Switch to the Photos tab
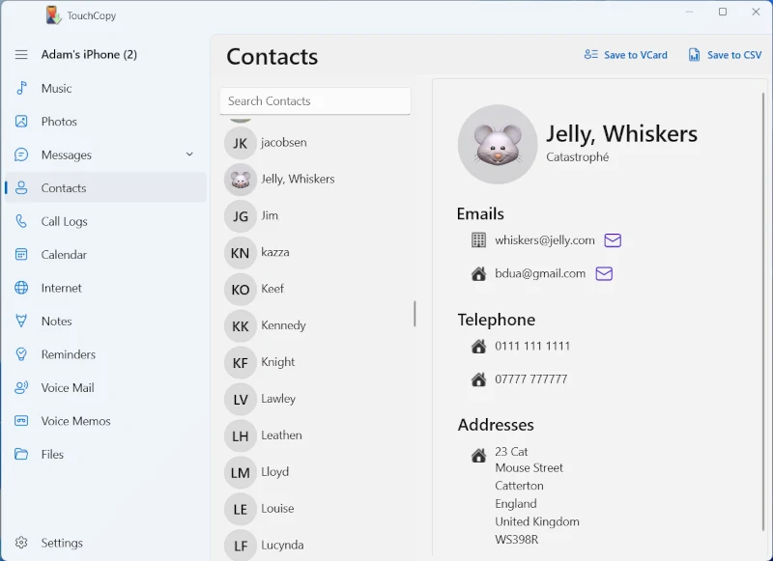 [59, 122]
